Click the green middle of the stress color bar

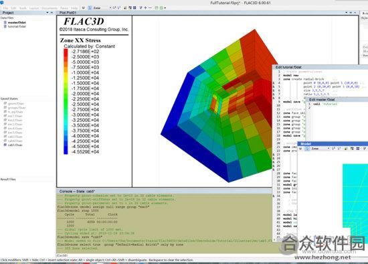coord(66,101)
